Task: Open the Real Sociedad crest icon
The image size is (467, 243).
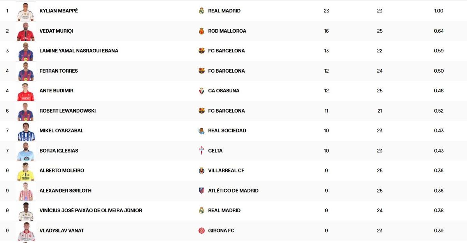Action: pyautogui.click(x=202, y=131)
